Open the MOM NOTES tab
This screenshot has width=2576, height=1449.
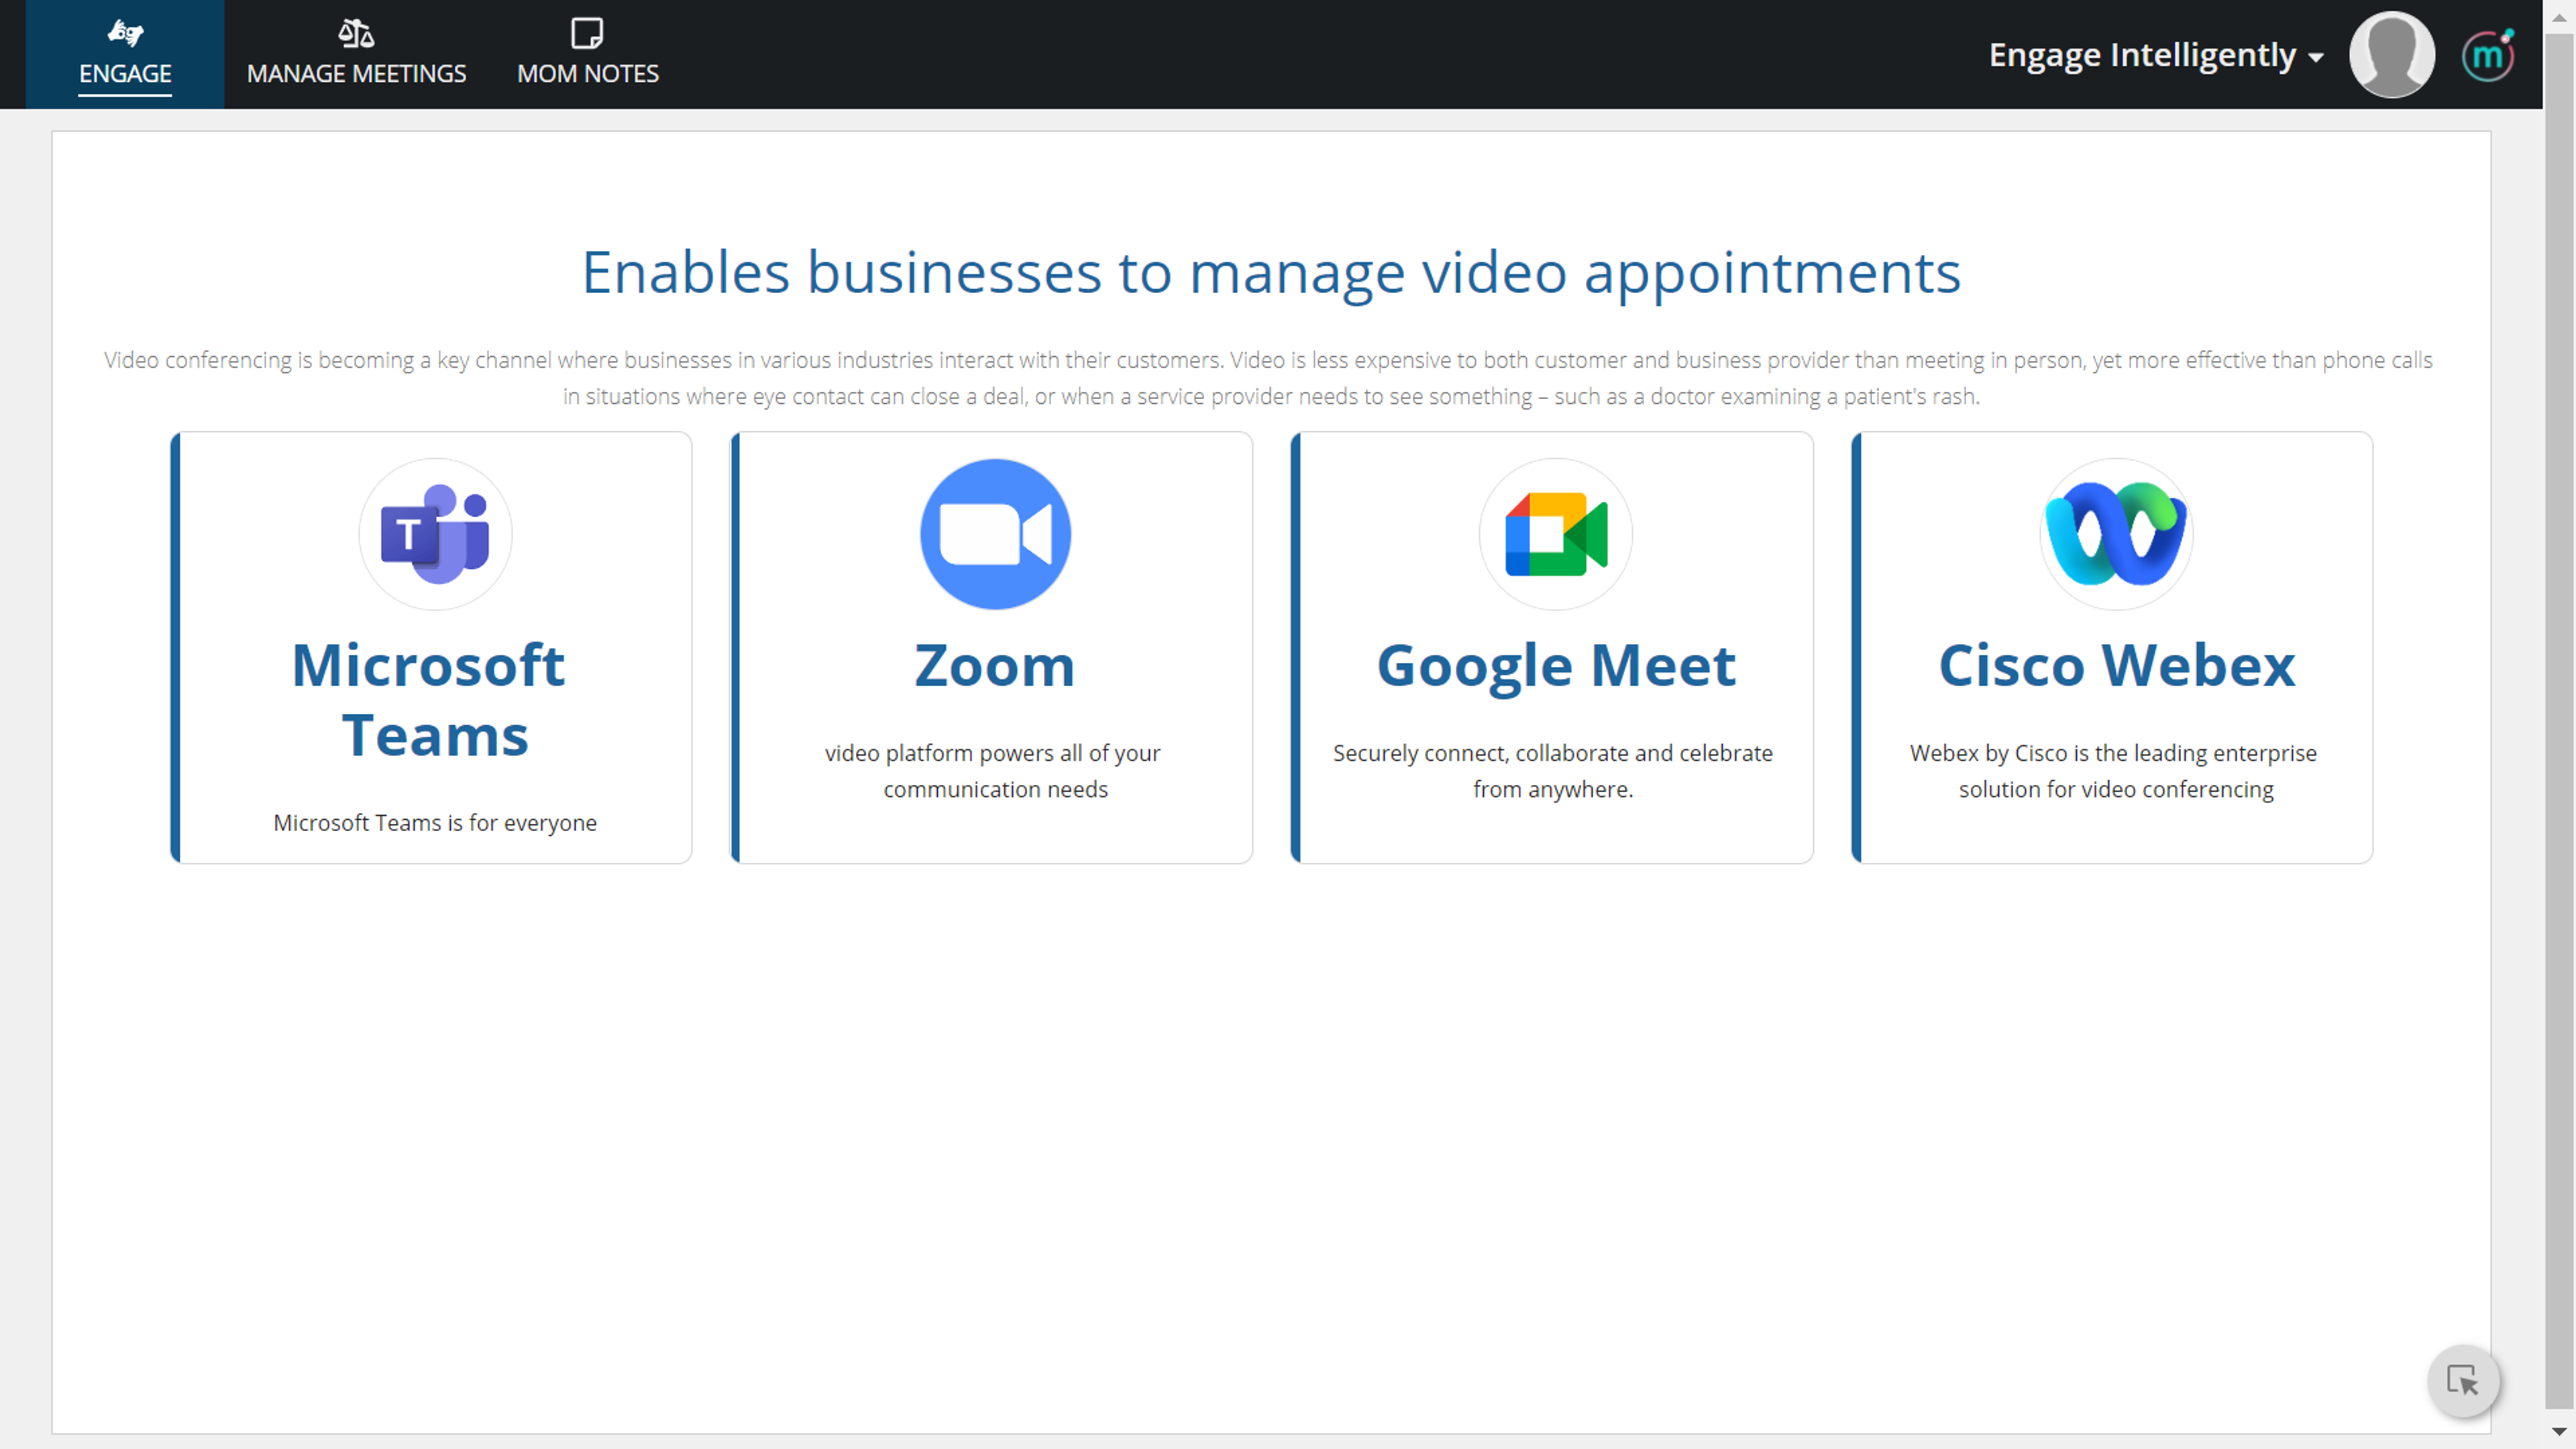pyautogui.click(x=588, y=54)
